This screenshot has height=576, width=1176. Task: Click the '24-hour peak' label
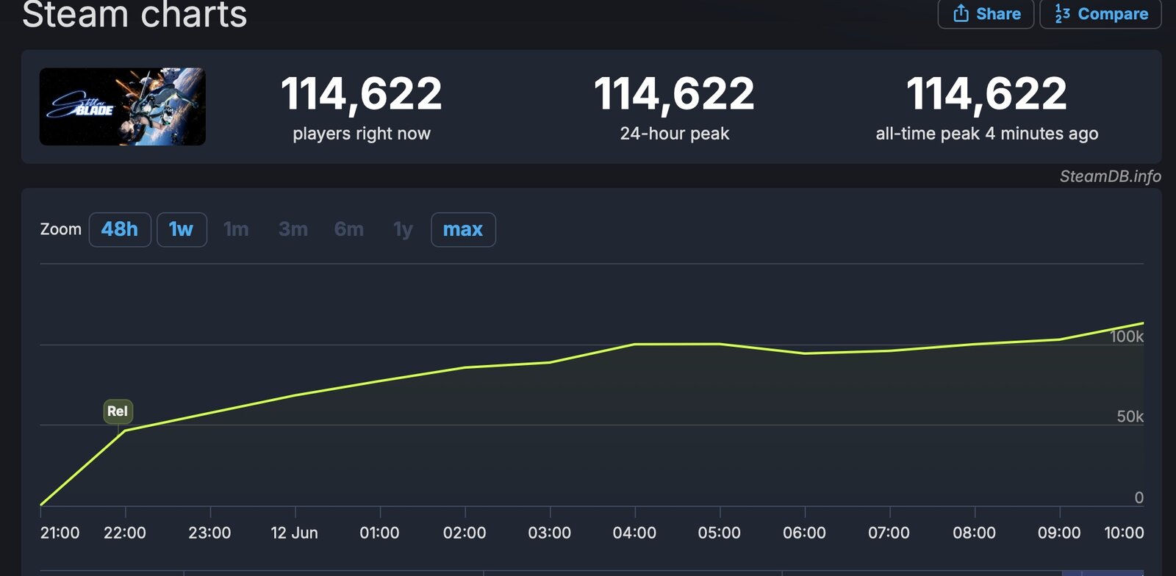pos(675,134)
